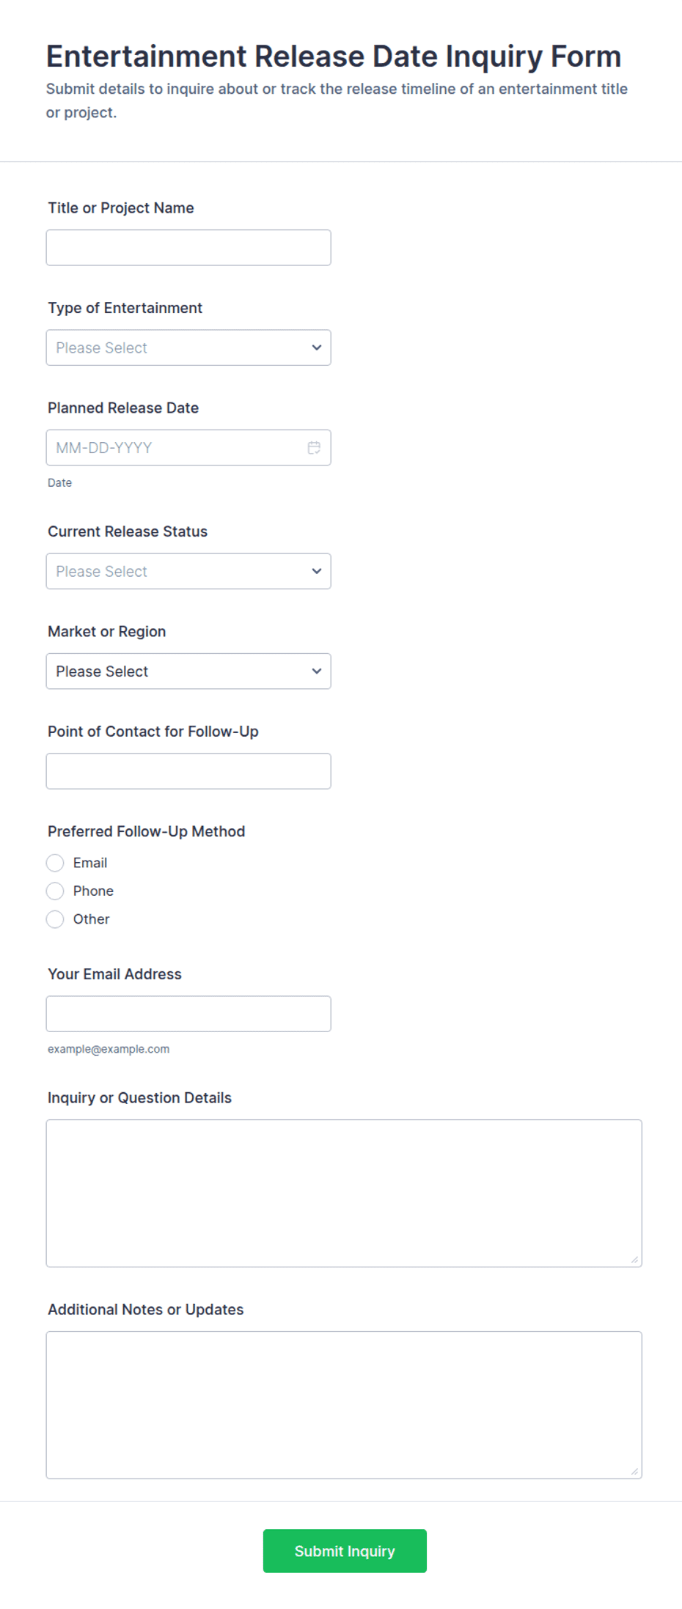This screenshot has width=682, height=1609.
Task: Open the Current Release Status dropdown
Action: click(x=188, y=571)
